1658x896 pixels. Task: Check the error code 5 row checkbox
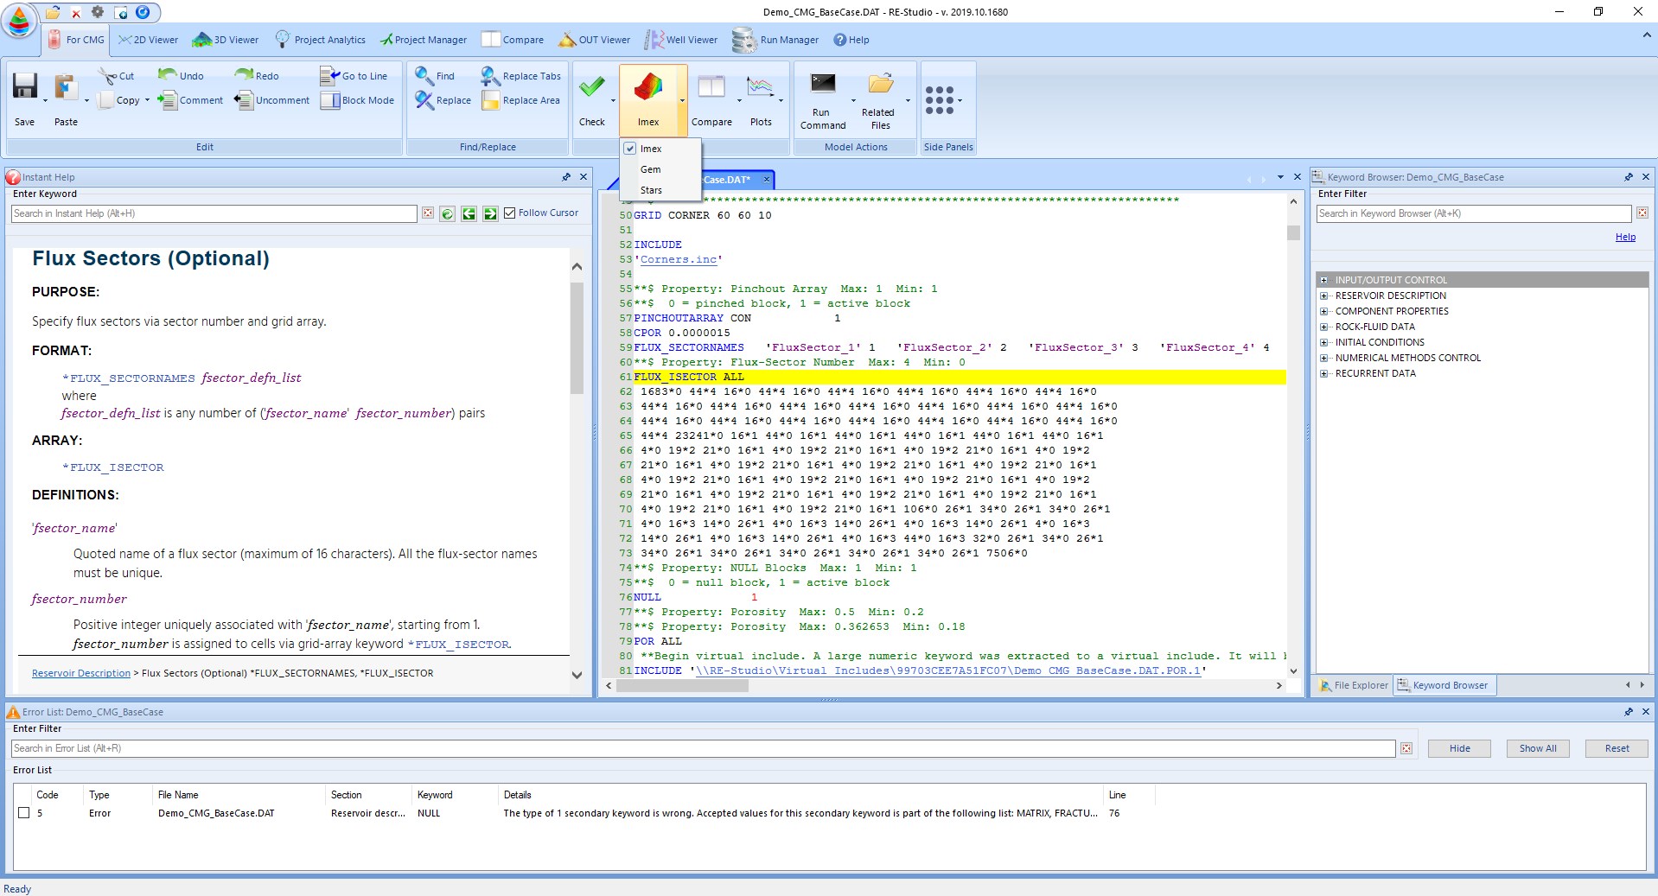(24, 813)
